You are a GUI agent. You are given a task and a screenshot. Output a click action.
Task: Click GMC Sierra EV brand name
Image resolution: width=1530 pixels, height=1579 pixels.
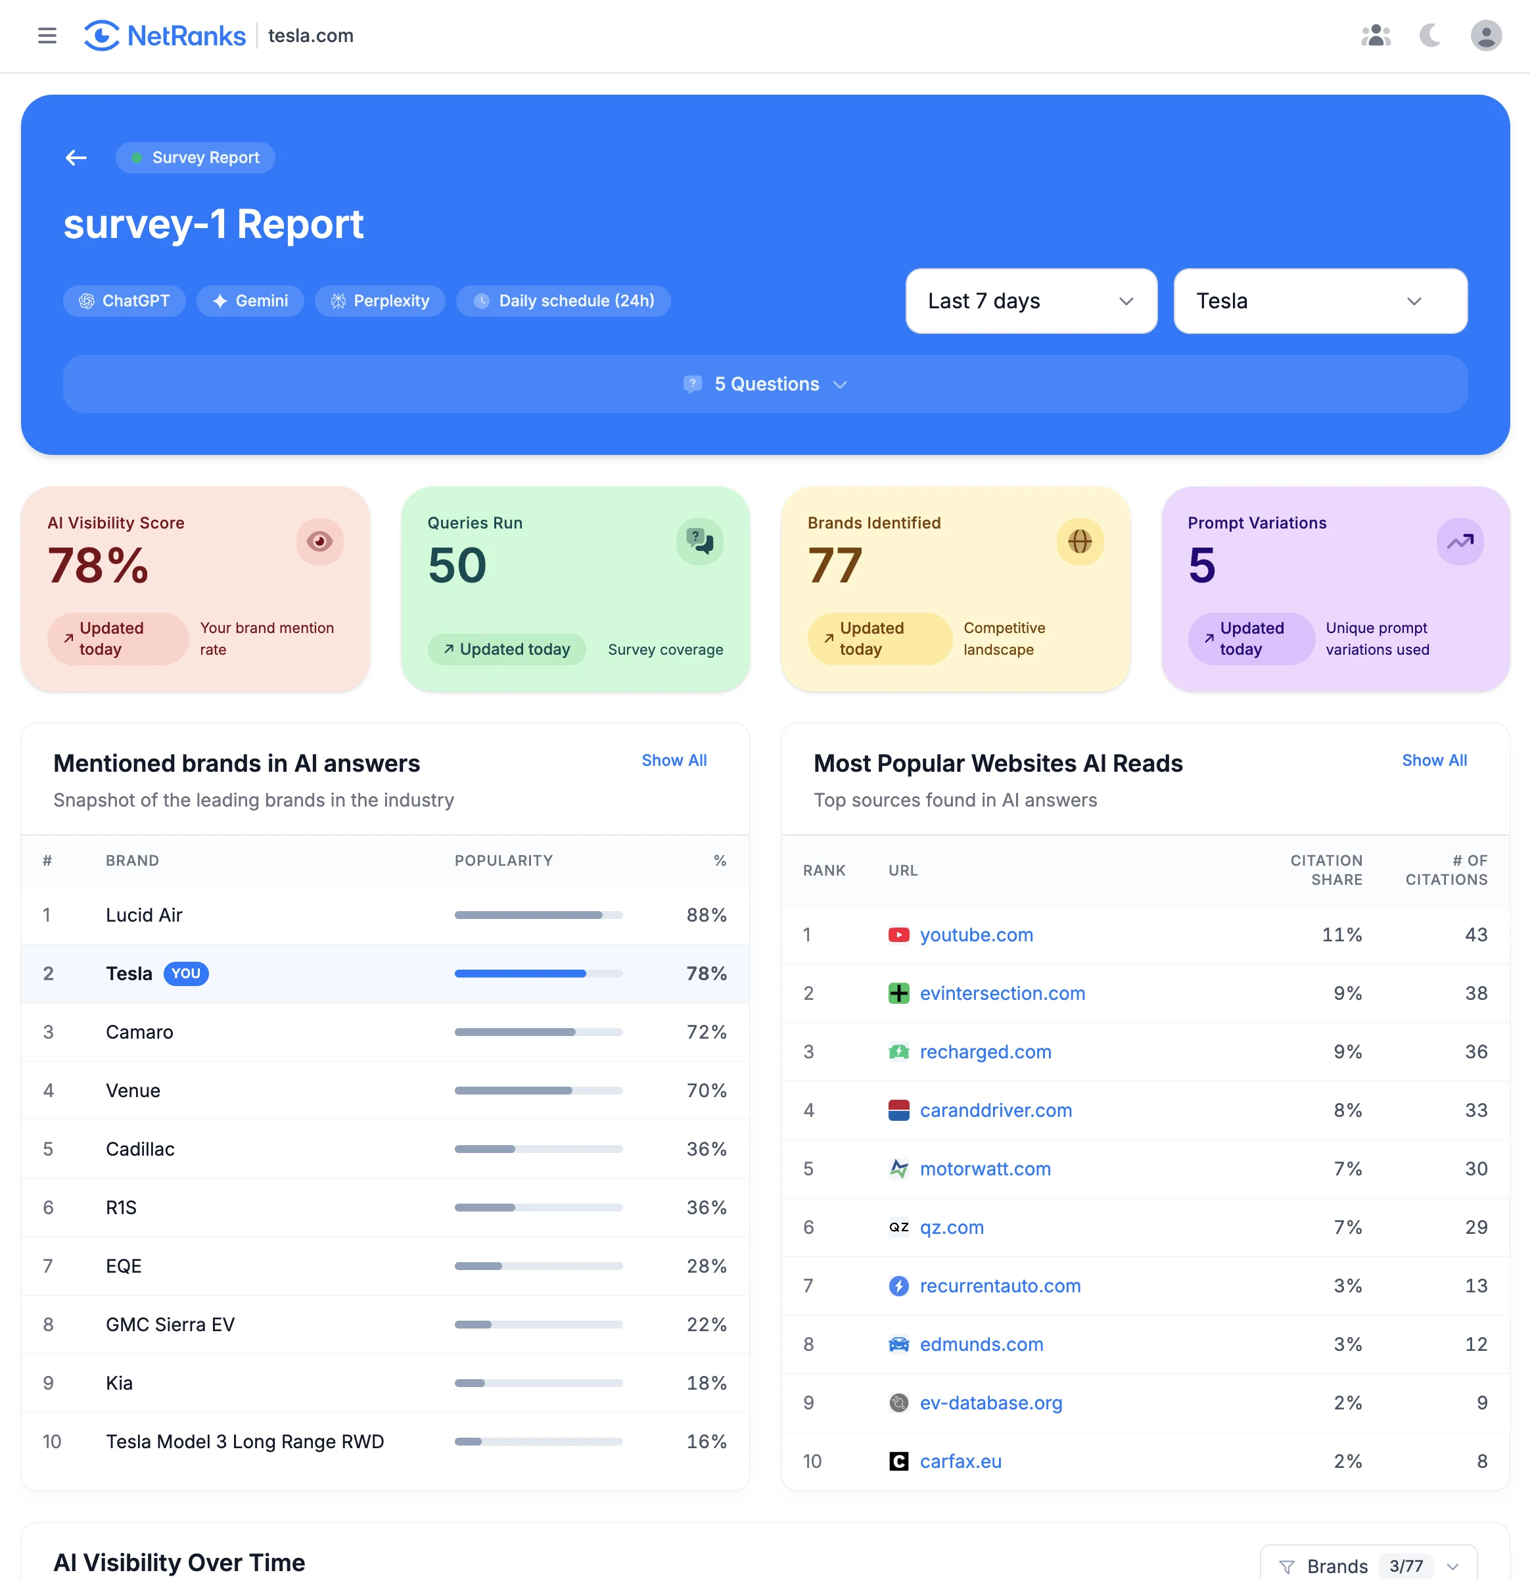[x=170, y=1325]
